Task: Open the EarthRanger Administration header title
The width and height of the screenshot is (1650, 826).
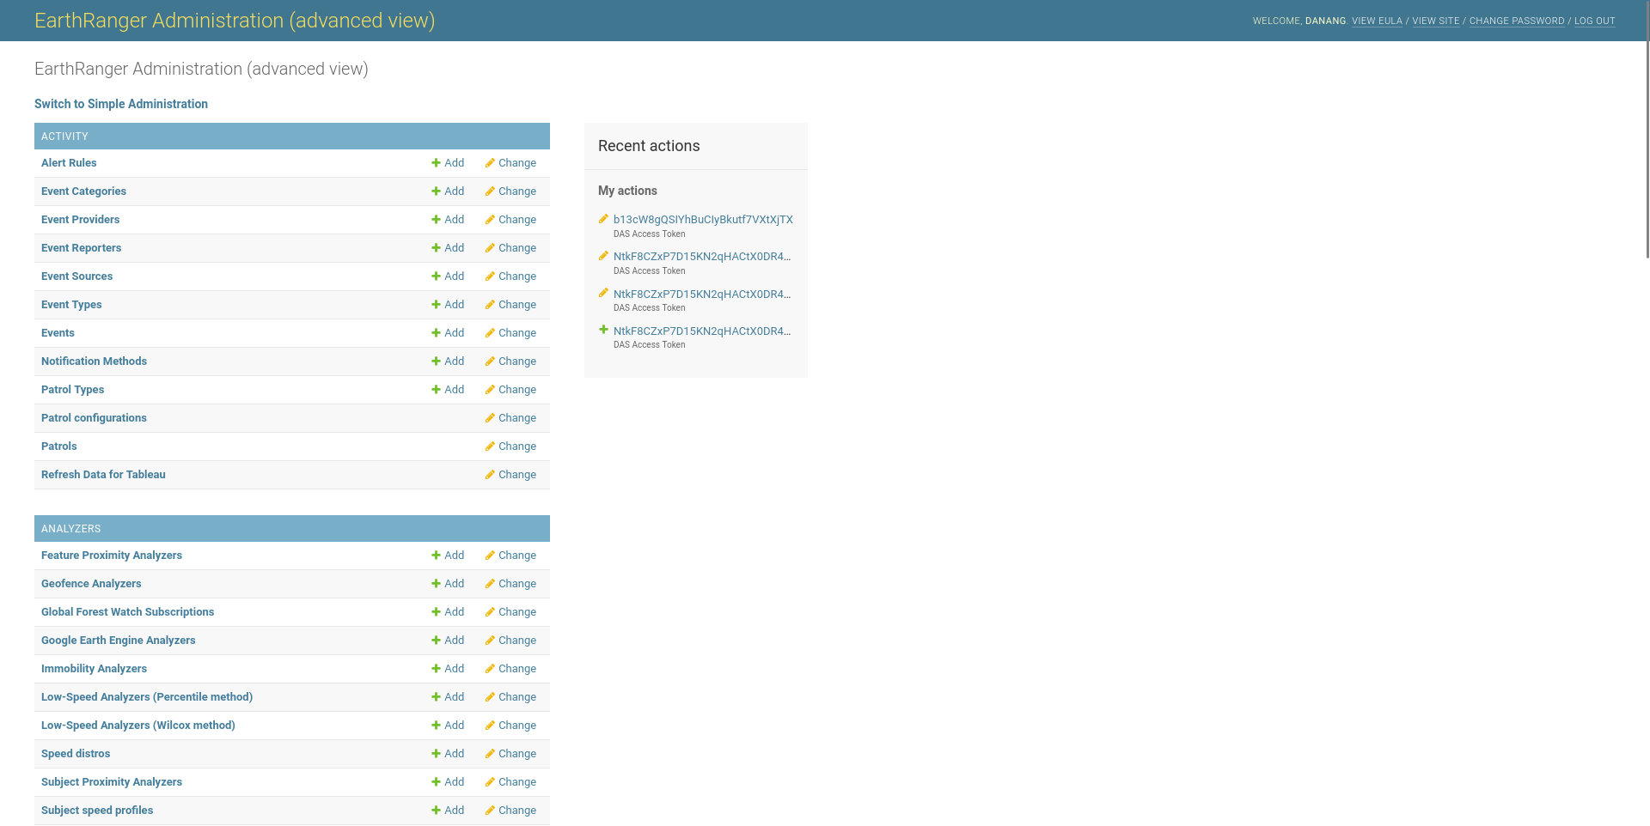Action: click(235, 21)
